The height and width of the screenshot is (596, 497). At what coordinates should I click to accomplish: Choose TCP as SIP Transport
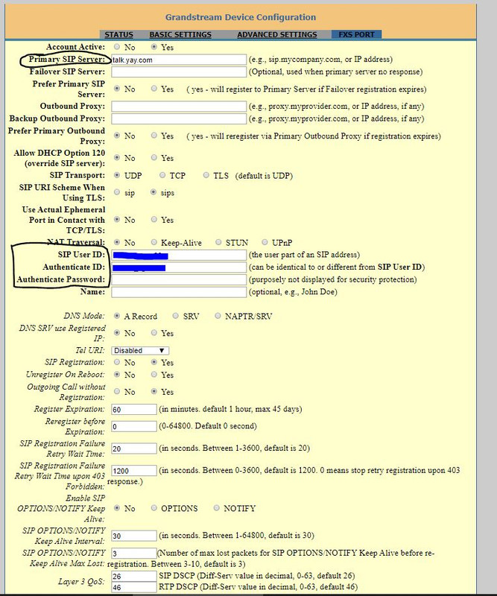[162, 175]
